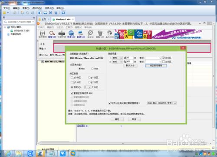217x157 pixels.
Task: Open the VMware library search box dropdown arrow
Action: click(x=33, y=22)
